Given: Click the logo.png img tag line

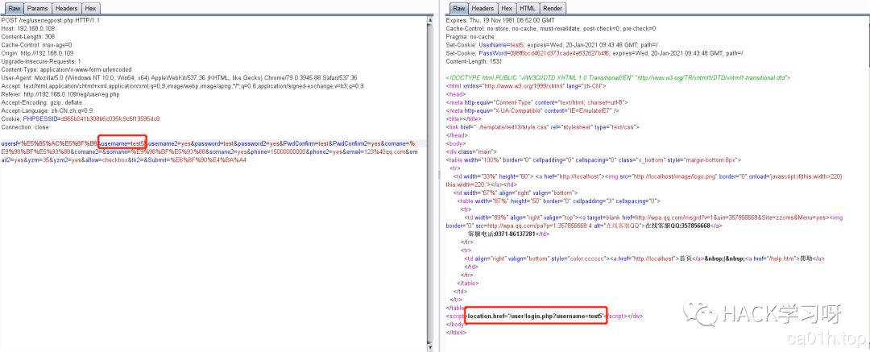Looking at the screenshot, I should 644,180.
